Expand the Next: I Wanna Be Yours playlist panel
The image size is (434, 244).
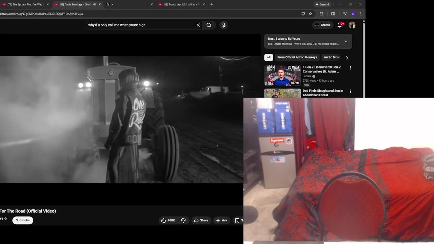[346, 41]
